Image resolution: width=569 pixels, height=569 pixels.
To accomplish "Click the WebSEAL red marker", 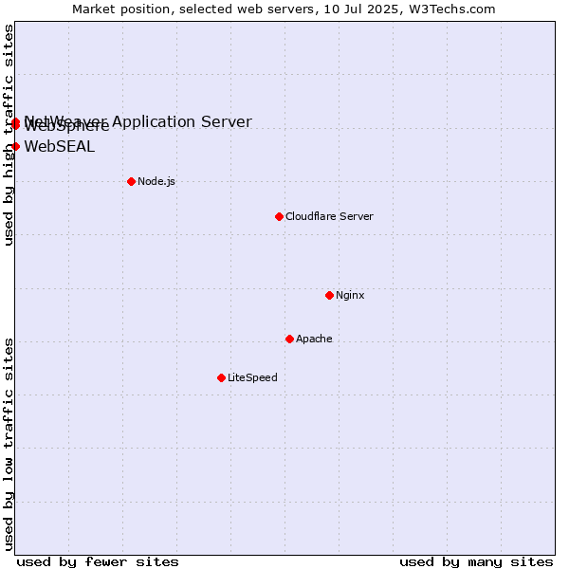I will pos(15,147).
